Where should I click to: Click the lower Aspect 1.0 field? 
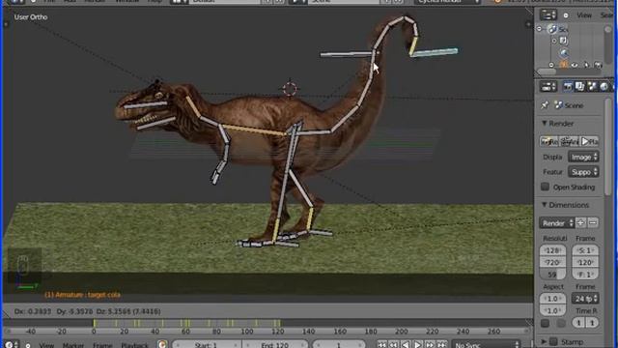[x=552, y=310]
